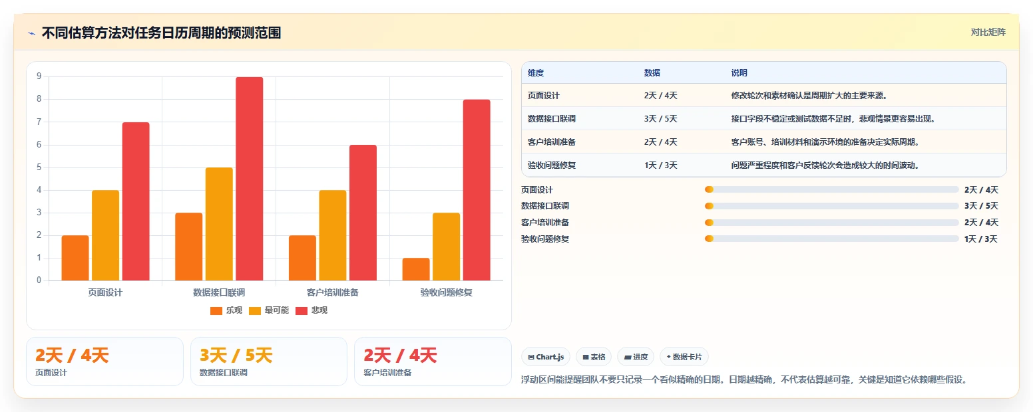Click the Chart.js chip
1033x412 pixels.
pos(546,357)
